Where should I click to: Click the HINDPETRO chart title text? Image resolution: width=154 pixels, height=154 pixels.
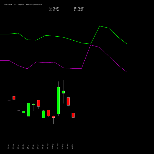click(x=22, y=5)
